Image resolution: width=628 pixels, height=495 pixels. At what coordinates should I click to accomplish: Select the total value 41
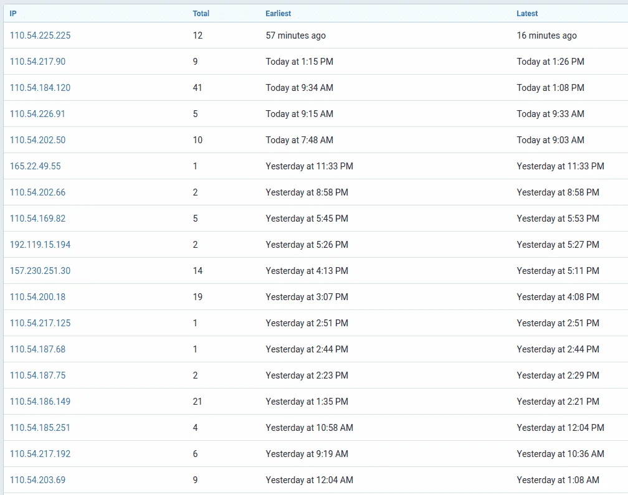click(197, 88)
